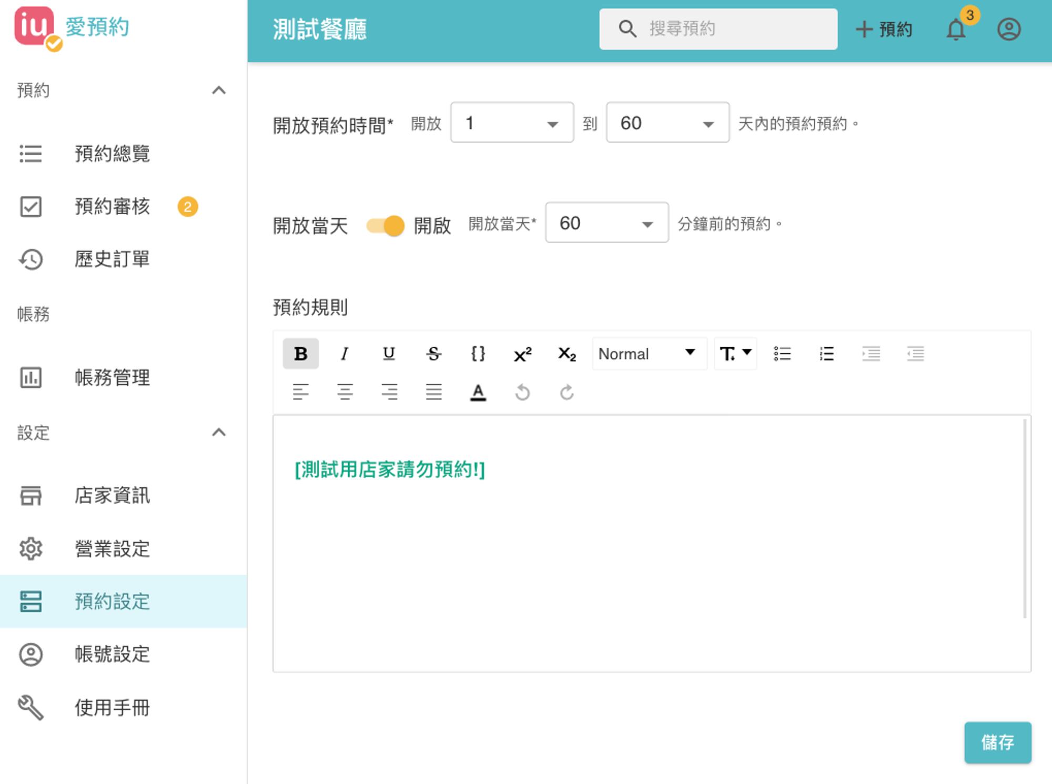Open 帳號設定 in sidebar

(123, 654)
